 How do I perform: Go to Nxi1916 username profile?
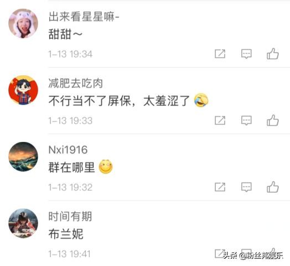pyautogui.click(x=68, y=150)
